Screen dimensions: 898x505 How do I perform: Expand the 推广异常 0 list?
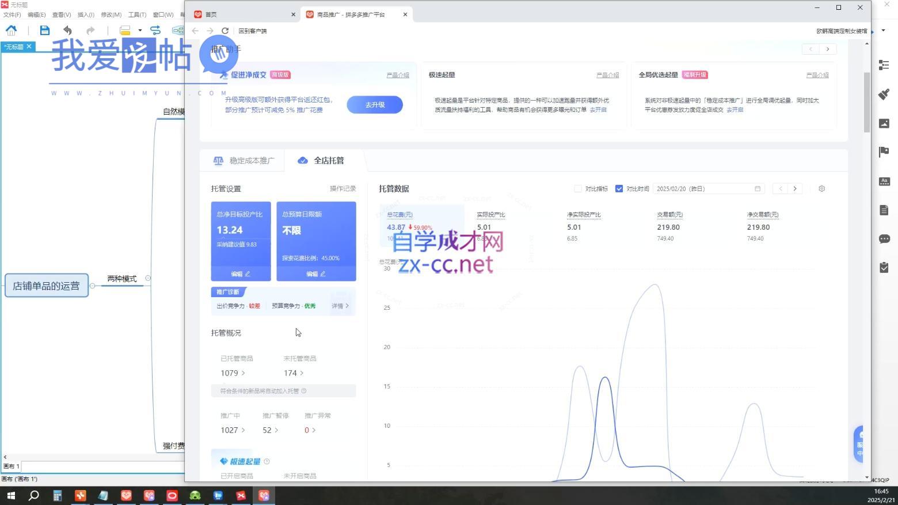[x=310, y=430]
